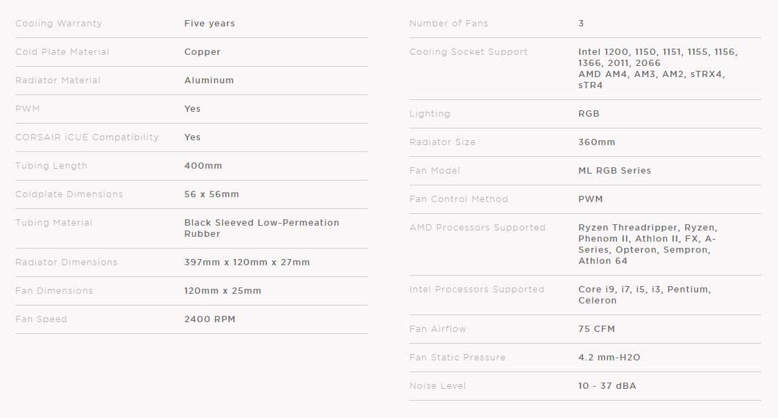Select the CORSAIR iCUE Compatibility label
The width and height of the screenshot is (778, 418).
tap(87, 137)
